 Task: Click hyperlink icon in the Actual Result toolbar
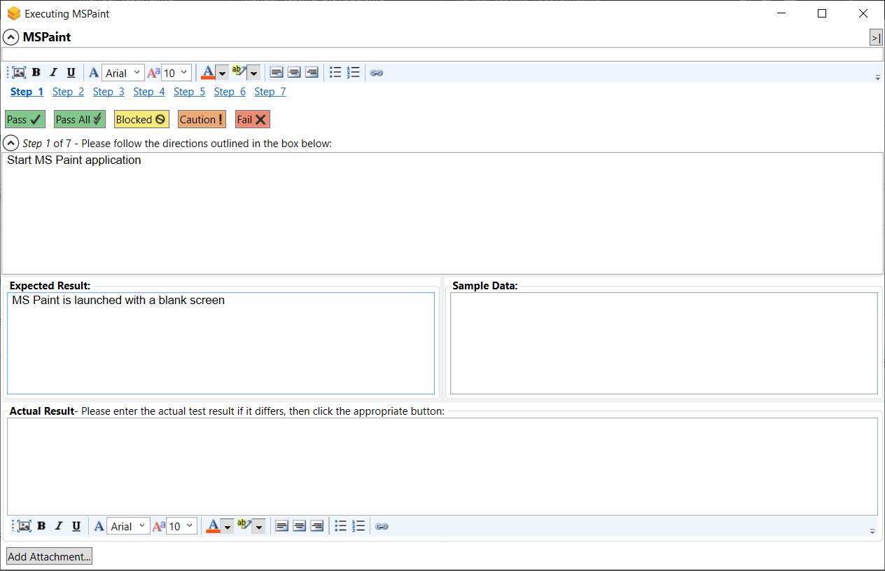[382, 526]
